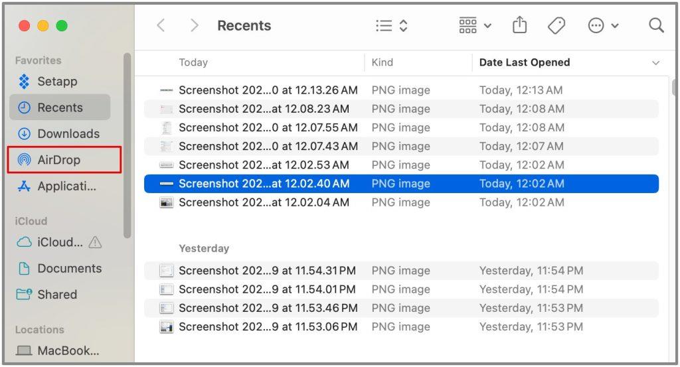
Task: Click "Yesterday, 11:53 PM" in last row
Action: coord(531,327)
